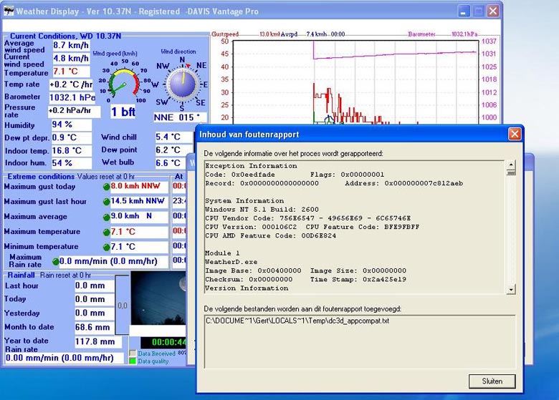
Task: Click the Wind chill value 5.4 °C
Action: [x=174, y=137]
